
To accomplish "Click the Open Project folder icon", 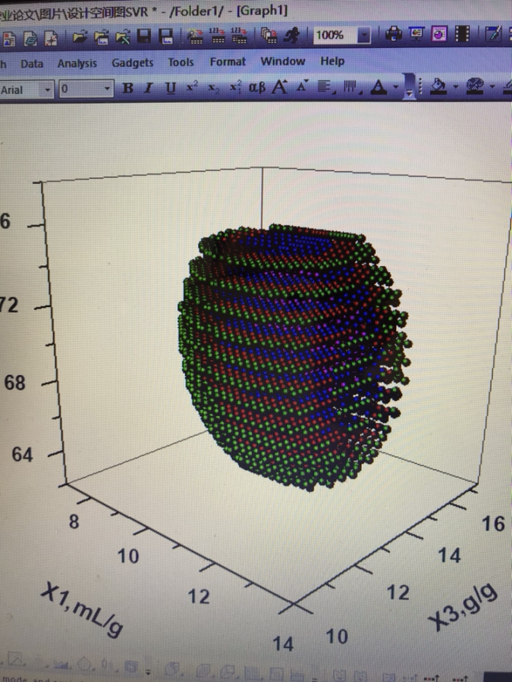I will click(80, 36).
